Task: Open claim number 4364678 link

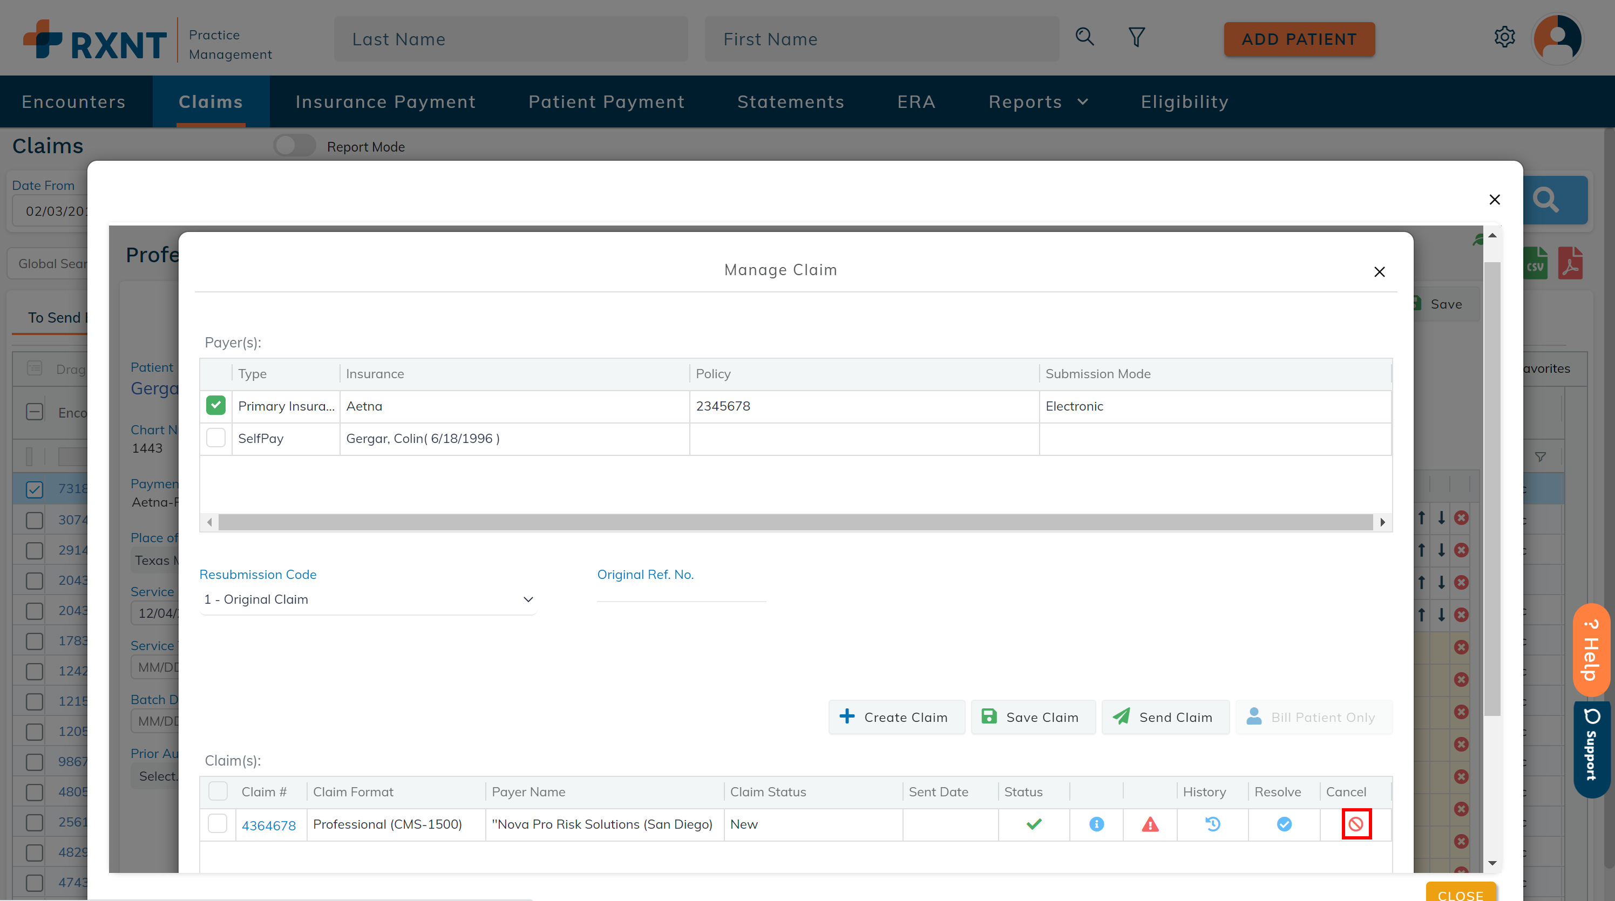Action: (268, 825)
